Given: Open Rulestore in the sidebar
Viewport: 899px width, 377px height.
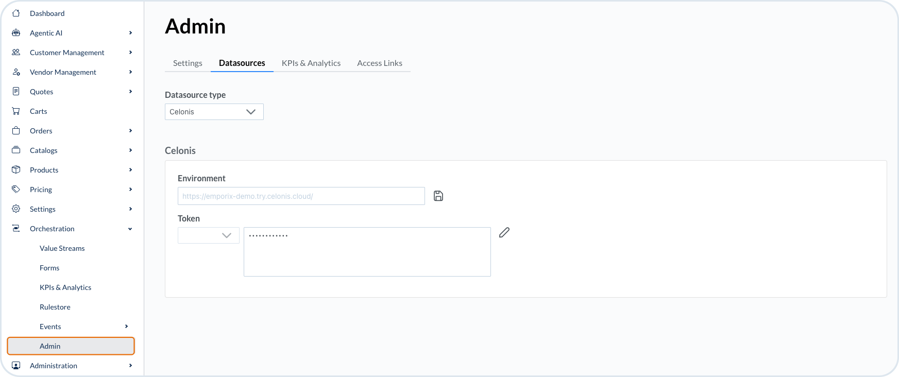Looking at the screenshot, I should (x=55, y=307).
